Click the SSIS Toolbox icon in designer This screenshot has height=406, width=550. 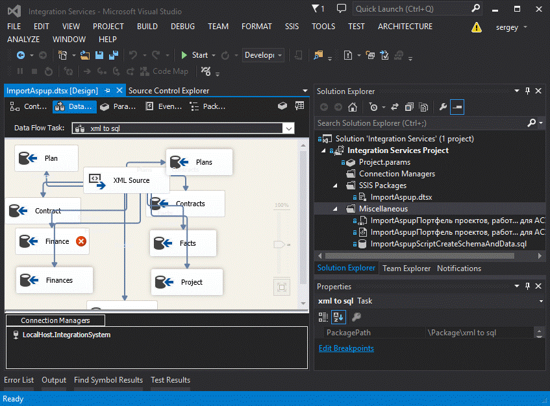(x=282, y=106)
